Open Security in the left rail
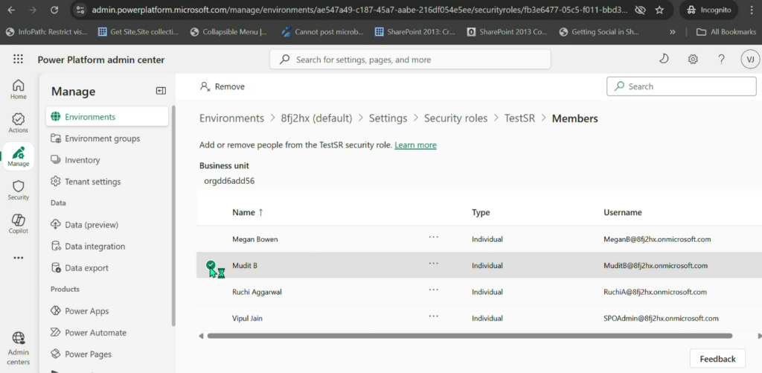This screenshot has width=762, height=373. coord(18,190)
